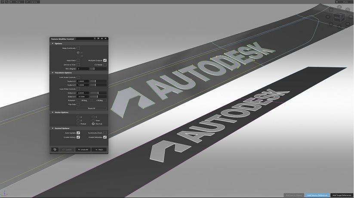Click Add Target References button

342,195
